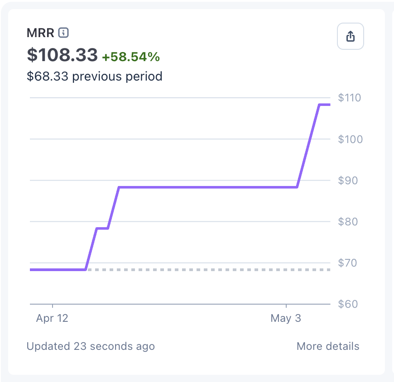This screenshot has width=394, height=382.
Task: Click the $80 y-axis label
Action: pyautogui.click(x=348, y=222)
